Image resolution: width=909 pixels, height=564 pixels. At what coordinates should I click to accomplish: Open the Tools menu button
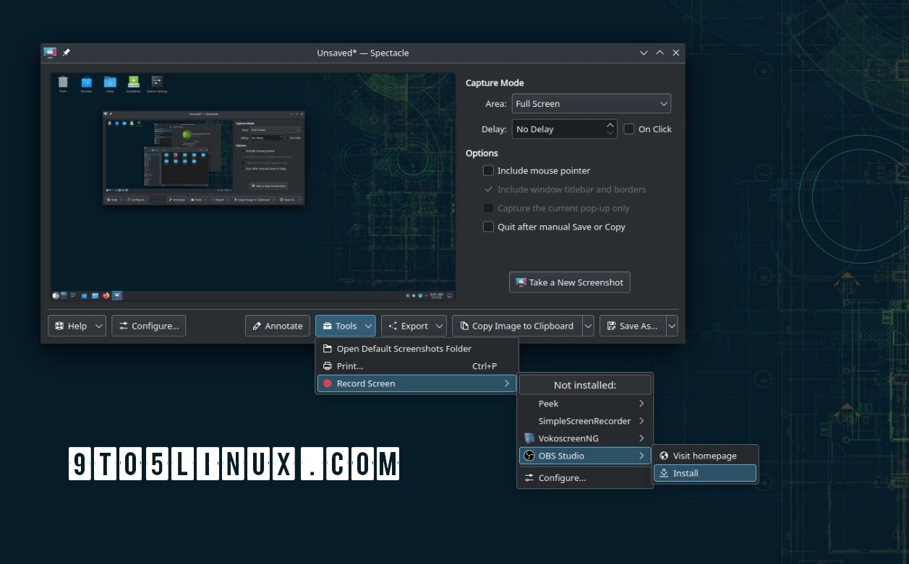click(x=346, y=326)
